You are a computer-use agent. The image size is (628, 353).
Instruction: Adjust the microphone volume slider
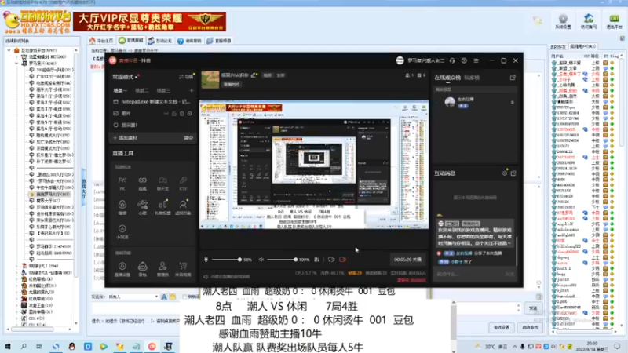(227, 260)
